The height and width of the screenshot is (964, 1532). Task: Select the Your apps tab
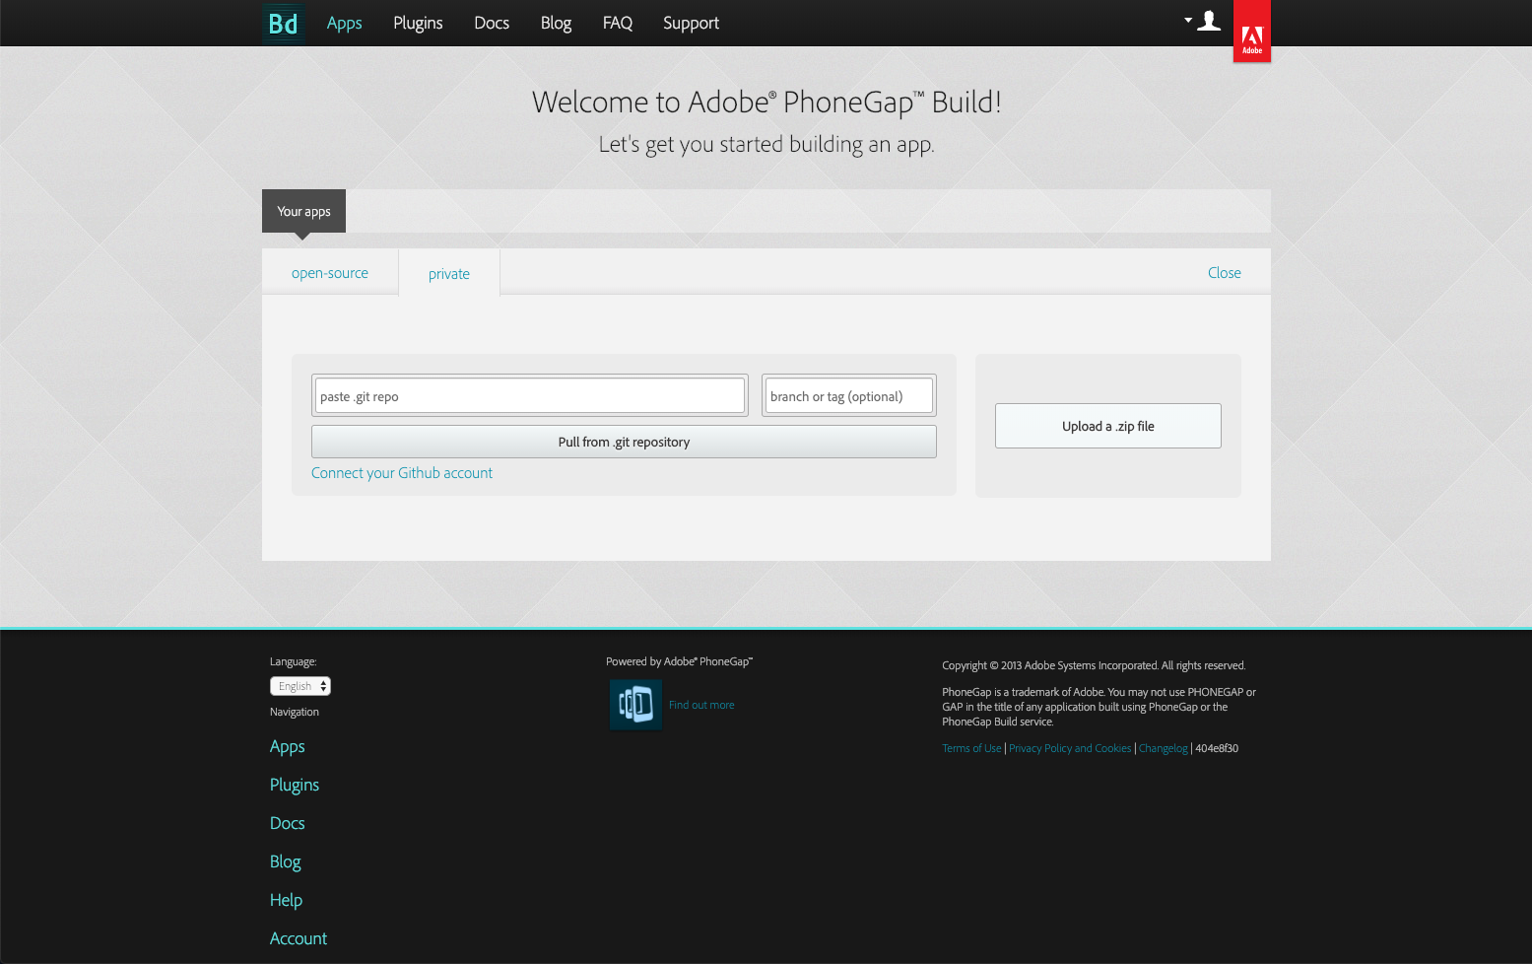point(303,211)
